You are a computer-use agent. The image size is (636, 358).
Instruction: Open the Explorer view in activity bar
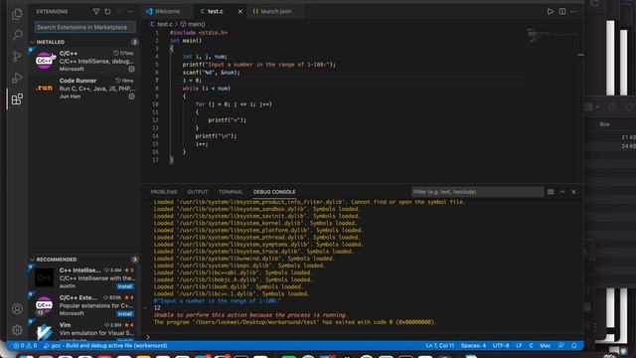17,14
